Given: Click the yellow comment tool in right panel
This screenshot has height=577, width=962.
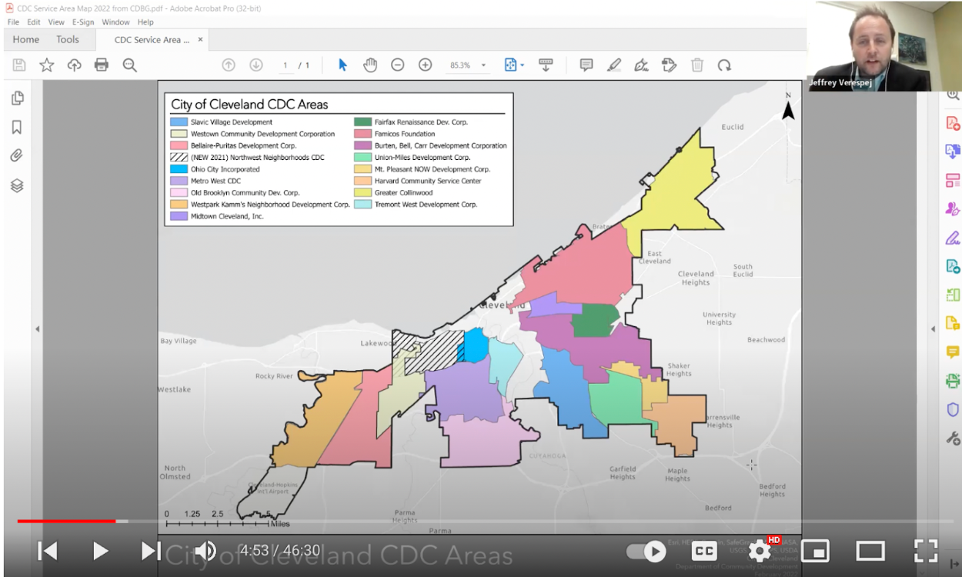Looking at the screenshot, I should click(953, 352).
